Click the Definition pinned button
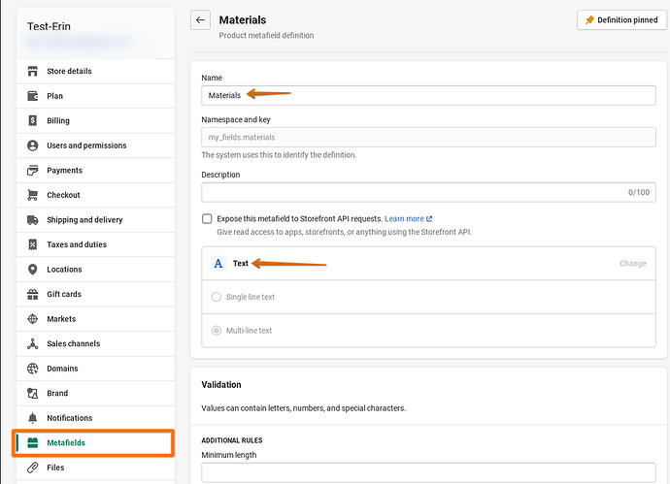 click(621, 20)
